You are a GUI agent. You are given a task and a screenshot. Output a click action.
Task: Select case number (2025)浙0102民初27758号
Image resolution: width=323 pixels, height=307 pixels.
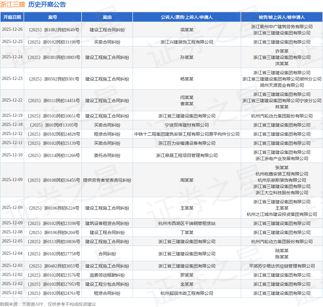(54, 254)
